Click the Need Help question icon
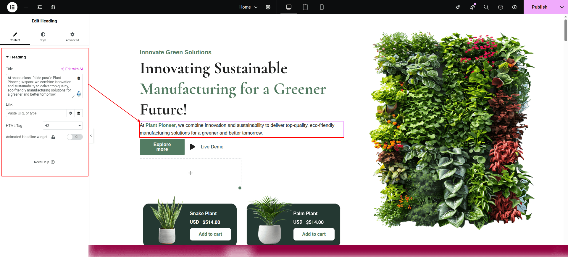568x257 pixels. (53, 162)
